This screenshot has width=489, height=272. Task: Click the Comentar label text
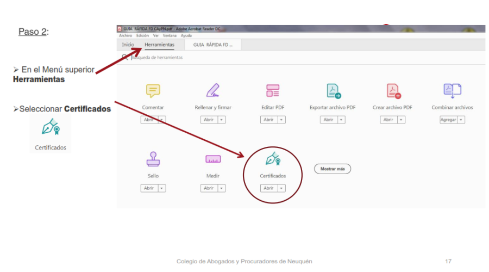click(153, 107)
